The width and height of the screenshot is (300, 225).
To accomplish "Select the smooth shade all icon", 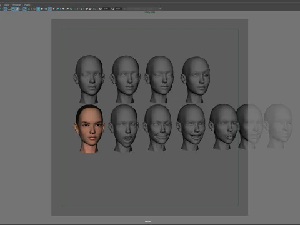I will [38, 9].
